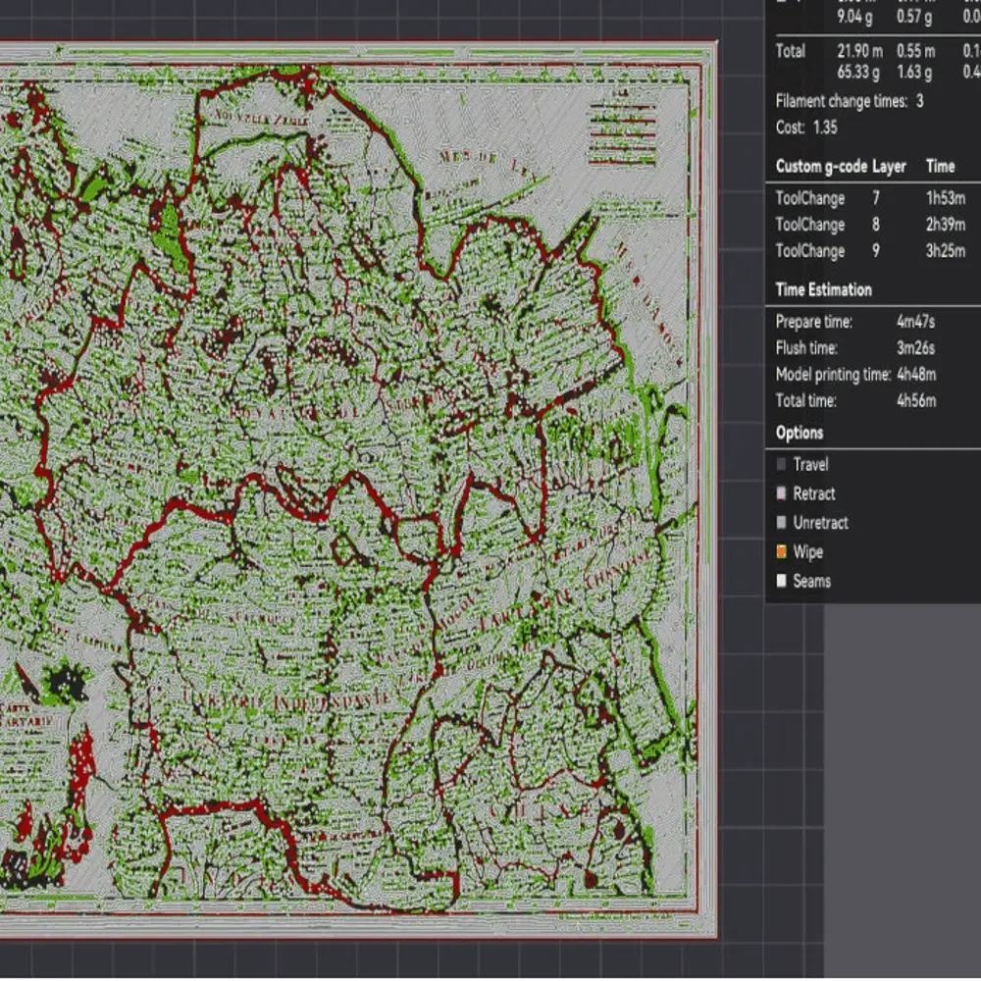Click the Model printing time 4h48m row
981x981 pixels.
[855, 374]
